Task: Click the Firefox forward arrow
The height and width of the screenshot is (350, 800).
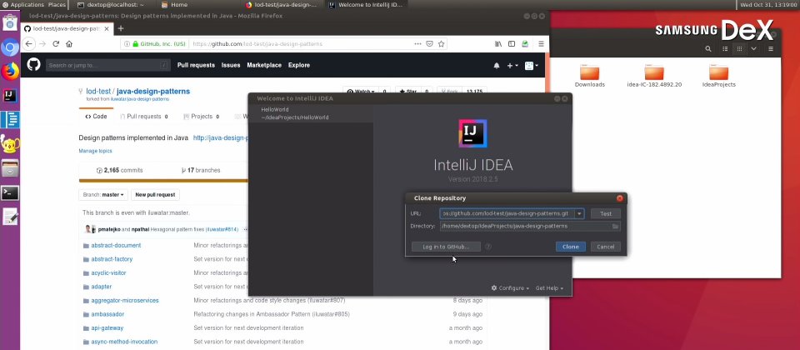Action: point(42,44)
